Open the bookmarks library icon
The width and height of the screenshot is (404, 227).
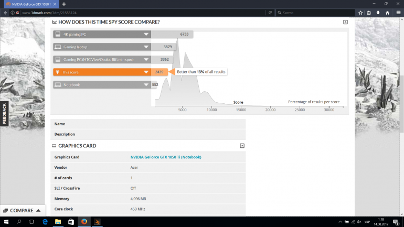[x=369, y=13]
